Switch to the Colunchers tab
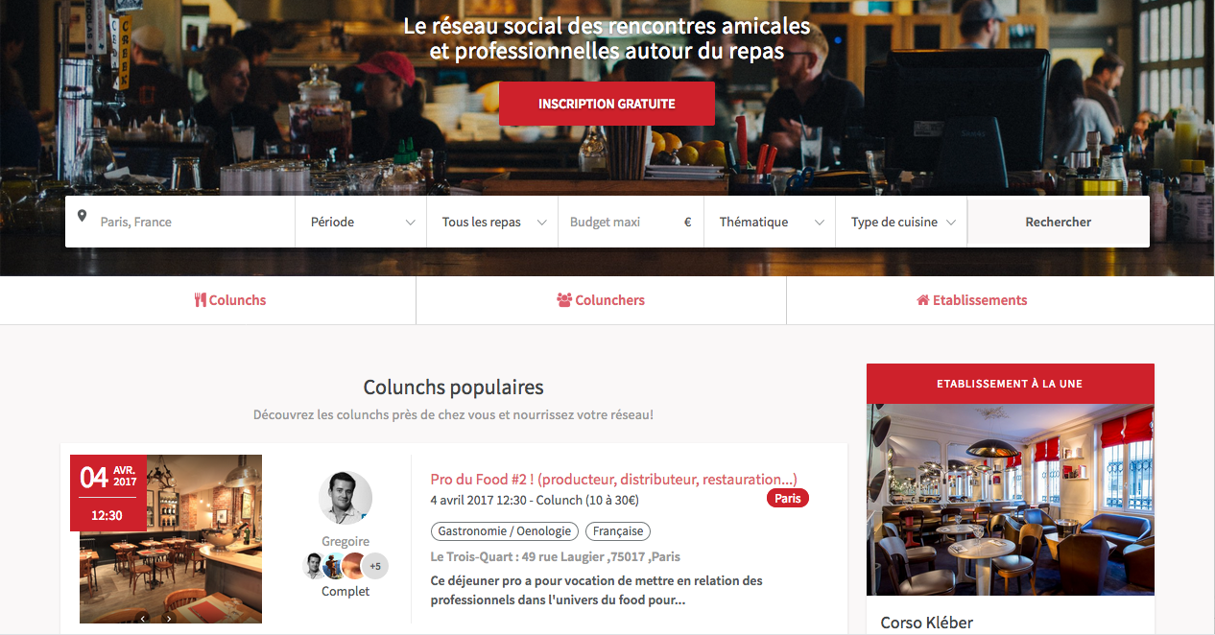This screenshot has width=1215, height=635. point(601,300)
